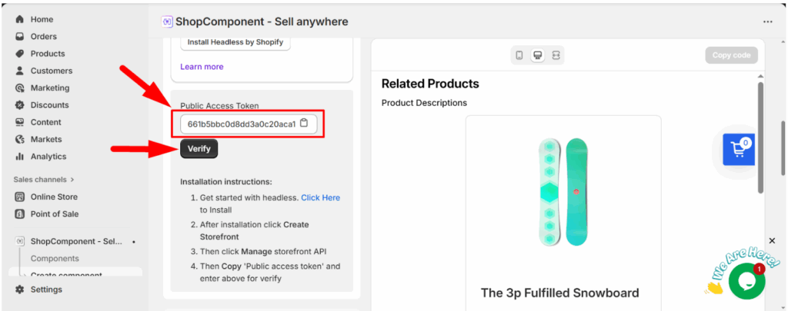Follow the Click Here install link

click(x=320, y=197)
